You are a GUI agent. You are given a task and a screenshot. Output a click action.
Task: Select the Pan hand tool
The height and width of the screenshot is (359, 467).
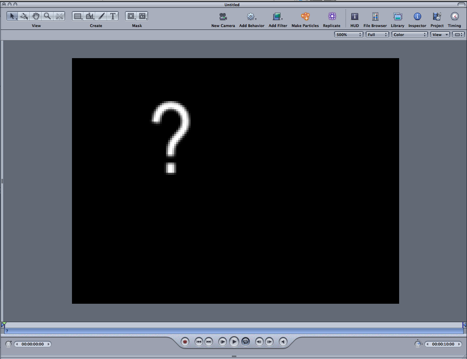pyautogui.click(x=36, y=16)
